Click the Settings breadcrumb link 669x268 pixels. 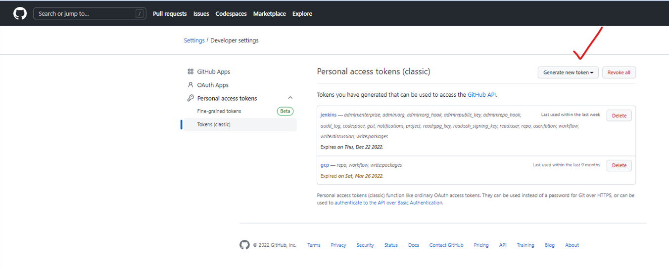pyautogui.click(x=194, y=40)
